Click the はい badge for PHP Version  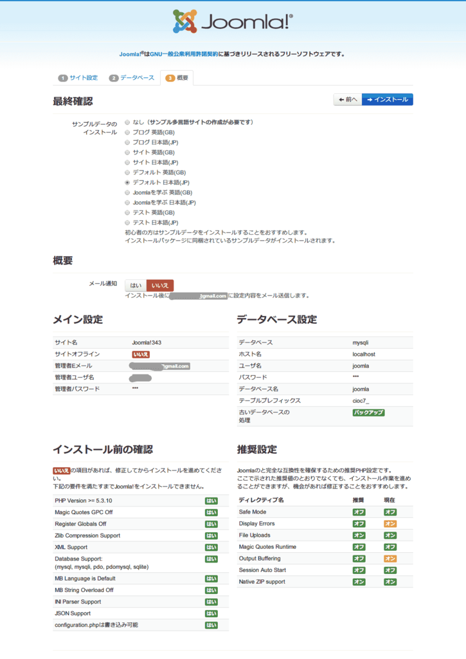point(211,501)
